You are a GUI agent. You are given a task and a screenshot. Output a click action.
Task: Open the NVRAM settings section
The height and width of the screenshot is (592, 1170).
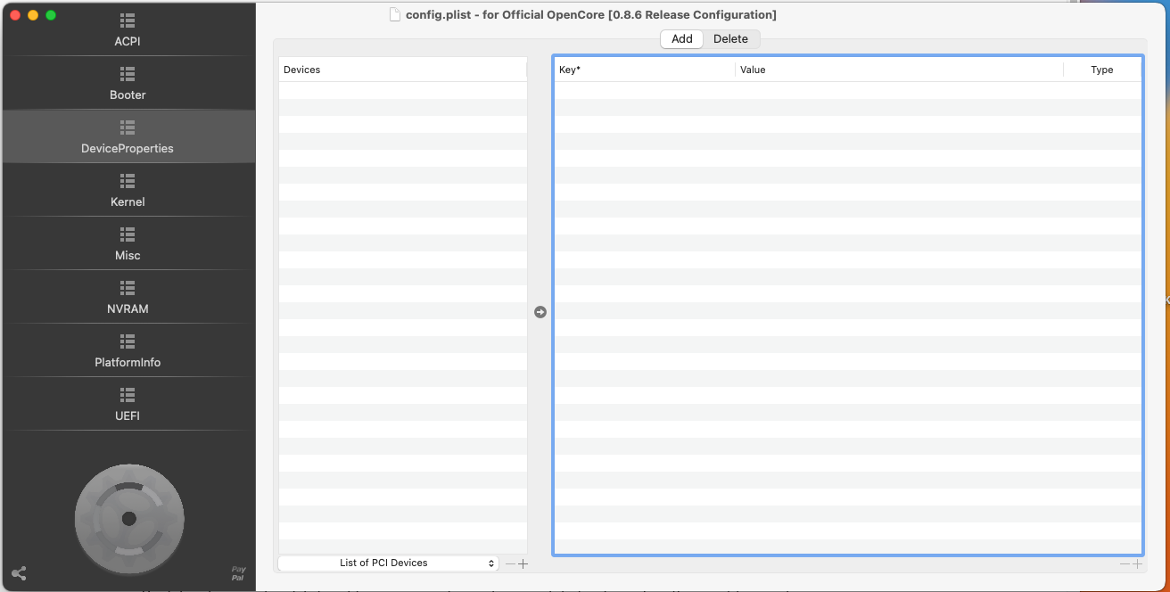click(x=128, y=297)
